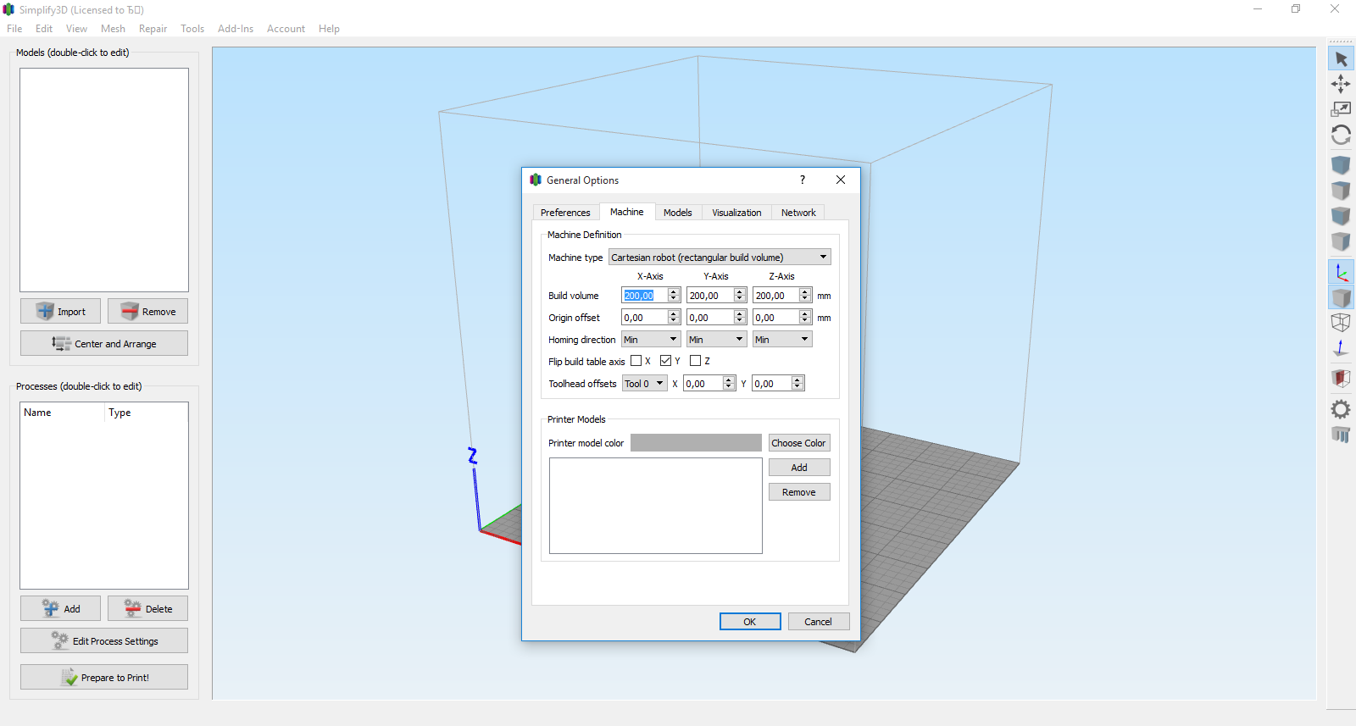
Task: Click Delete process button
Action: point(147,608)
